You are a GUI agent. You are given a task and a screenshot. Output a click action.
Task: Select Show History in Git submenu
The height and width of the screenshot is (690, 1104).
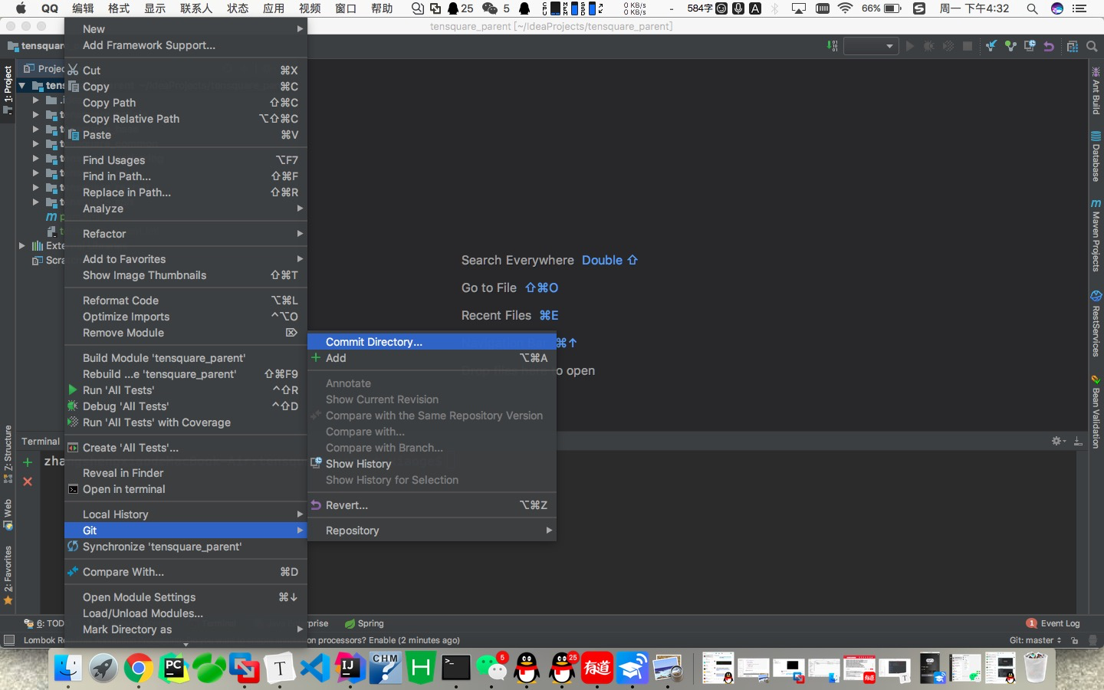[432, 464]
